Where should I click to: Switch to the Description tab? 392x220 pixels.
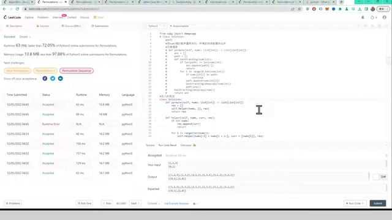pos(14,26)
